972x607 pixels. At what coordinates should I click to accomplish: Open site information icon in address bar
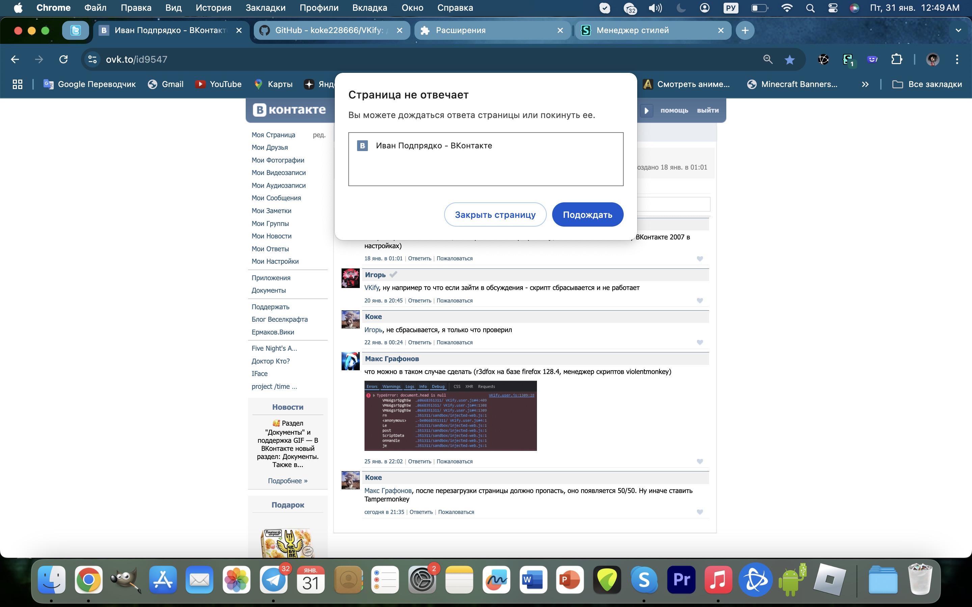pyautogui.click(x=92, y=59)
